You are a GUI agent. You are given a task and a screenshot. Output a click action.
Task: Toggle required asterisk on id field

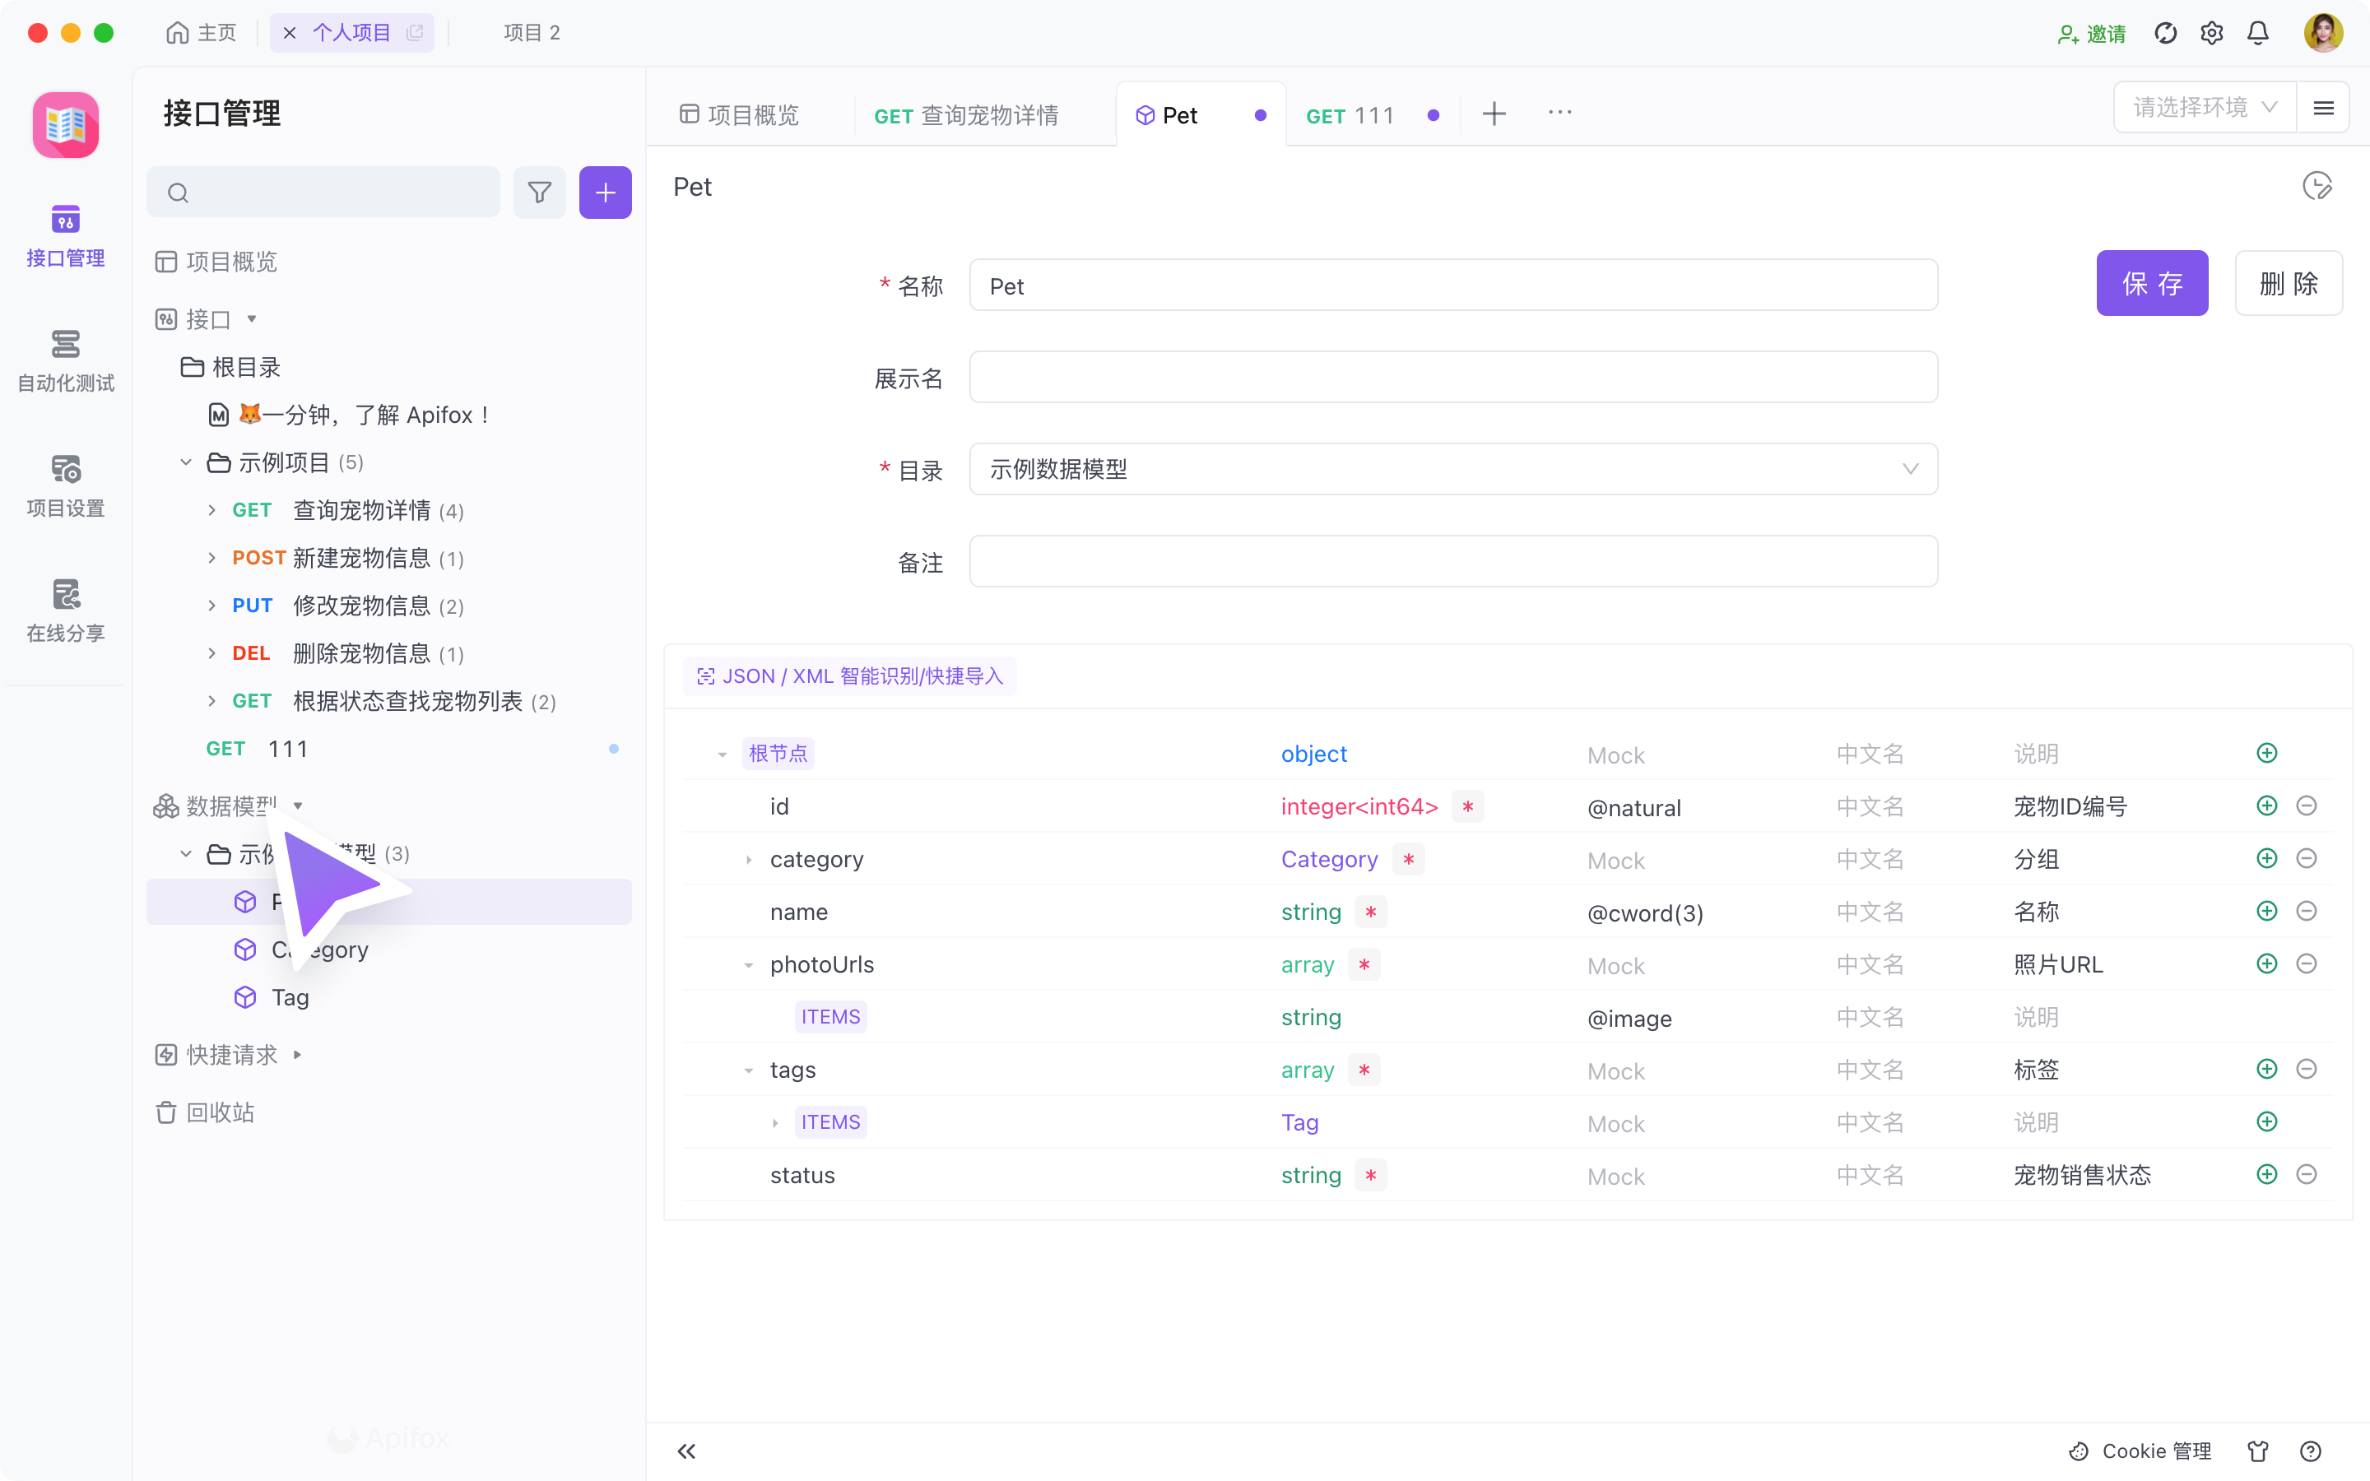[1467, 806]
